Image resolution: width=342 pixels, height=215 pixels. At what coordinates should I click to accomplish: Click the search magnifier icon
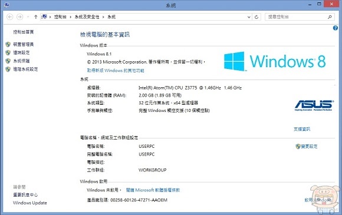[330, 16]
